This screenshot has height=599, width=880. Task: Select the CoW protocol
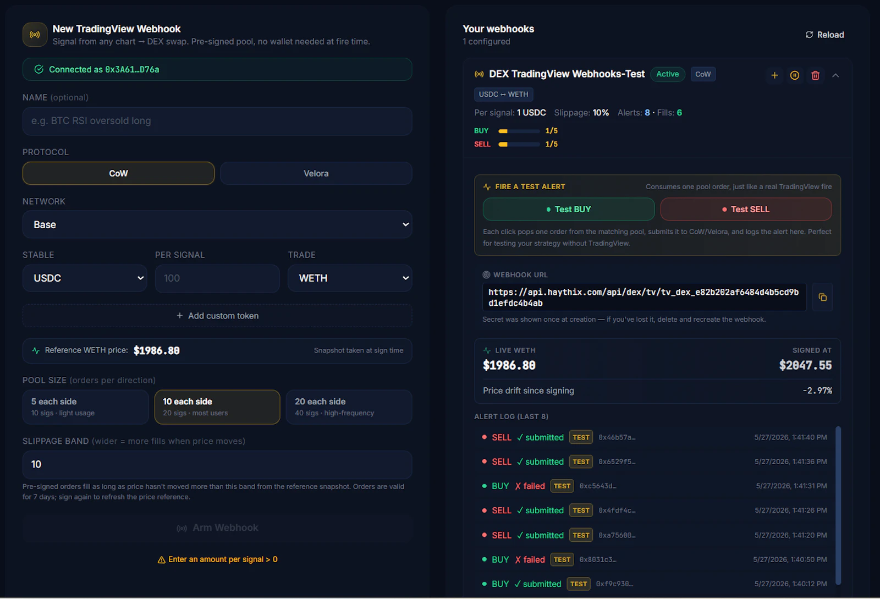(x=118, y=173)
